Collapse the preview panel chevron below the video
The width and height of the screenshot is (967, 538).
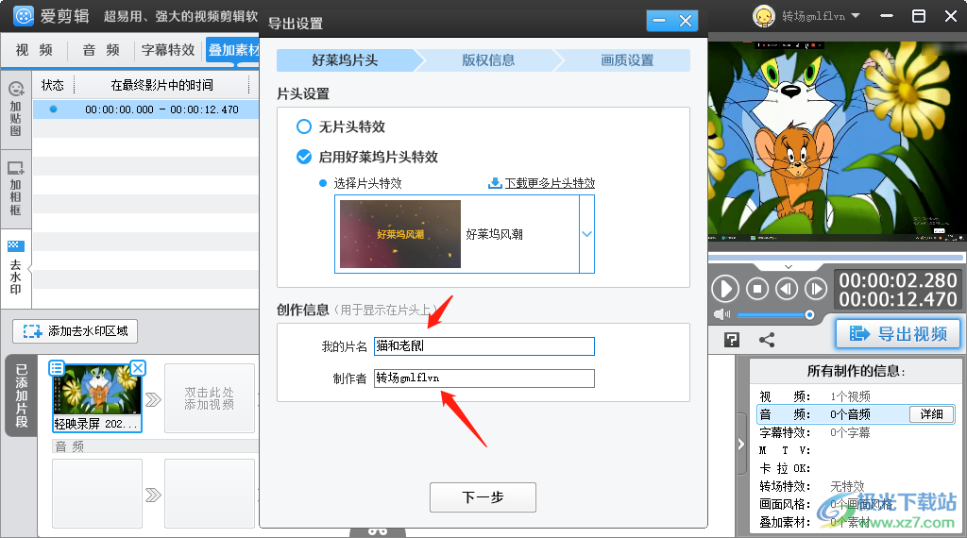tap(789, 267)
